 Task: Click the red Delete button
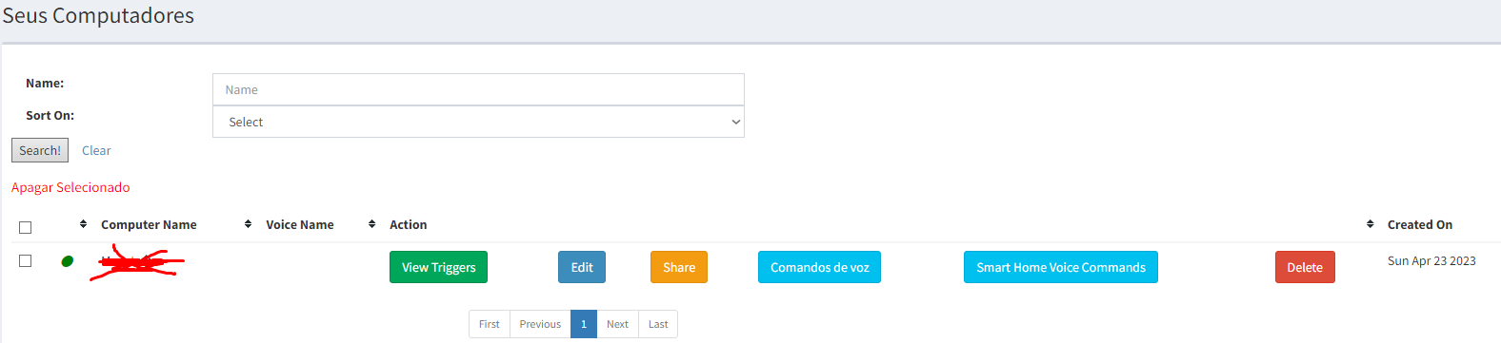click(x=1305, y=267)
